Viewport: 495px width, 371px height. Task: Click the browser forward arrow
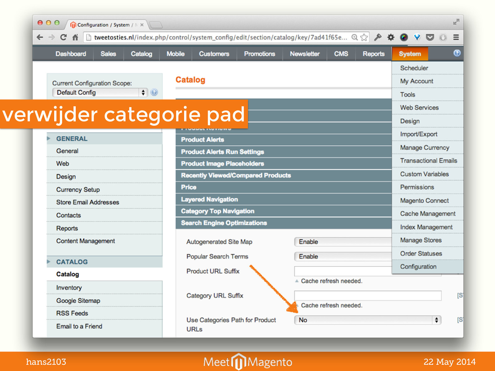pyautogui.click(x=52, y=37)
